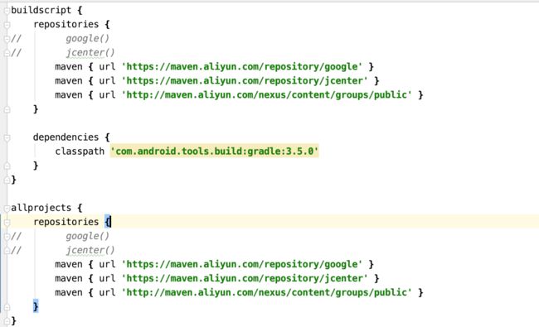Click the aliyun google URL in allprojects repositories
The width and height of the screenshot is (539, 327).
242,264
